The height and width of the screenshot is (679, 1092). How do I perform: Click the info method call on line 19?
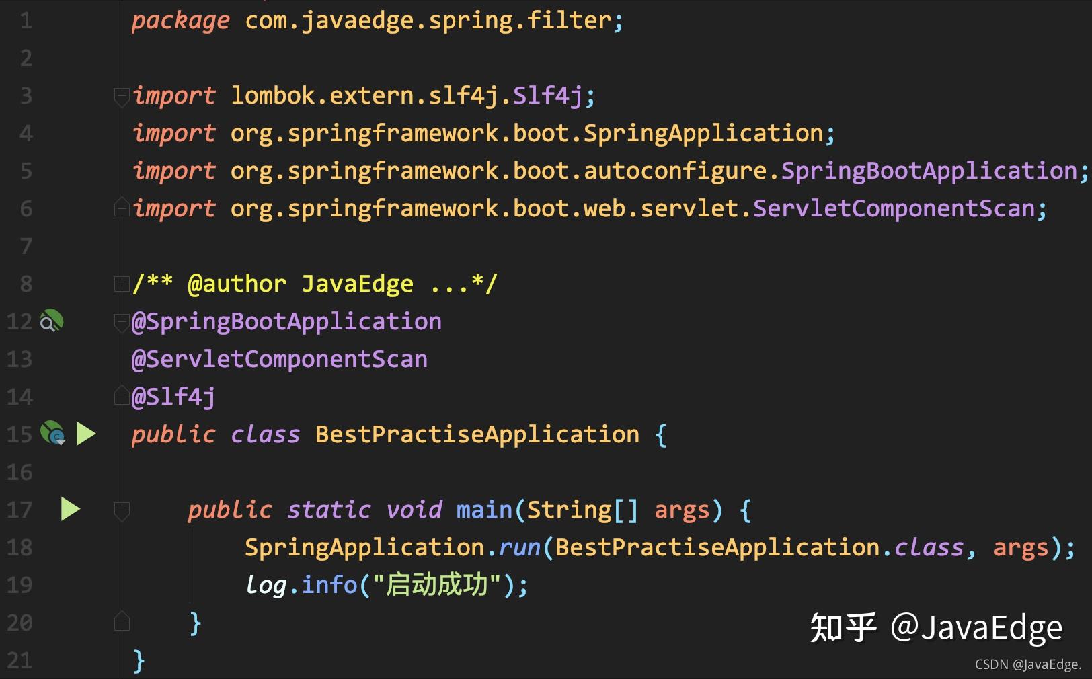pyautogui.click(x=329, y=586)
